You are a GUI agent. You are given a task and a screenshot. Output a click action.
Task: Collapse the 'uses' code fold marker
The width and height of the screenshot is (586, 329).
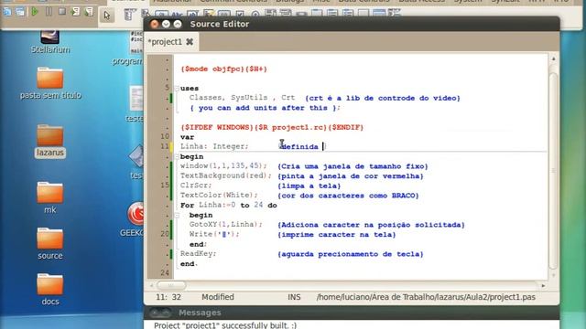177,89
